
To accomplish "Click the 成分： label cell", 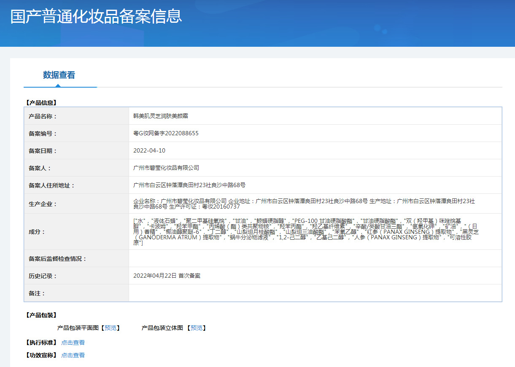I will click(76, 232).
